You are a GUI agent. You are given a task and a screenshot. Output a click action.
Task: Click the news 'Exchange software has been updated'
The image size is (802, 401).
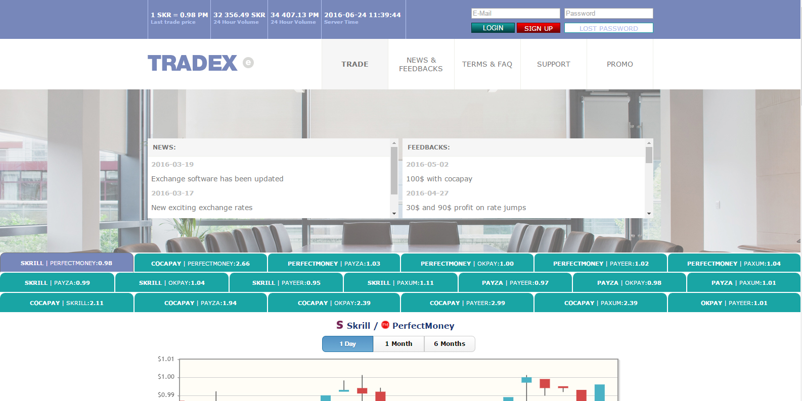coord(217,179)
